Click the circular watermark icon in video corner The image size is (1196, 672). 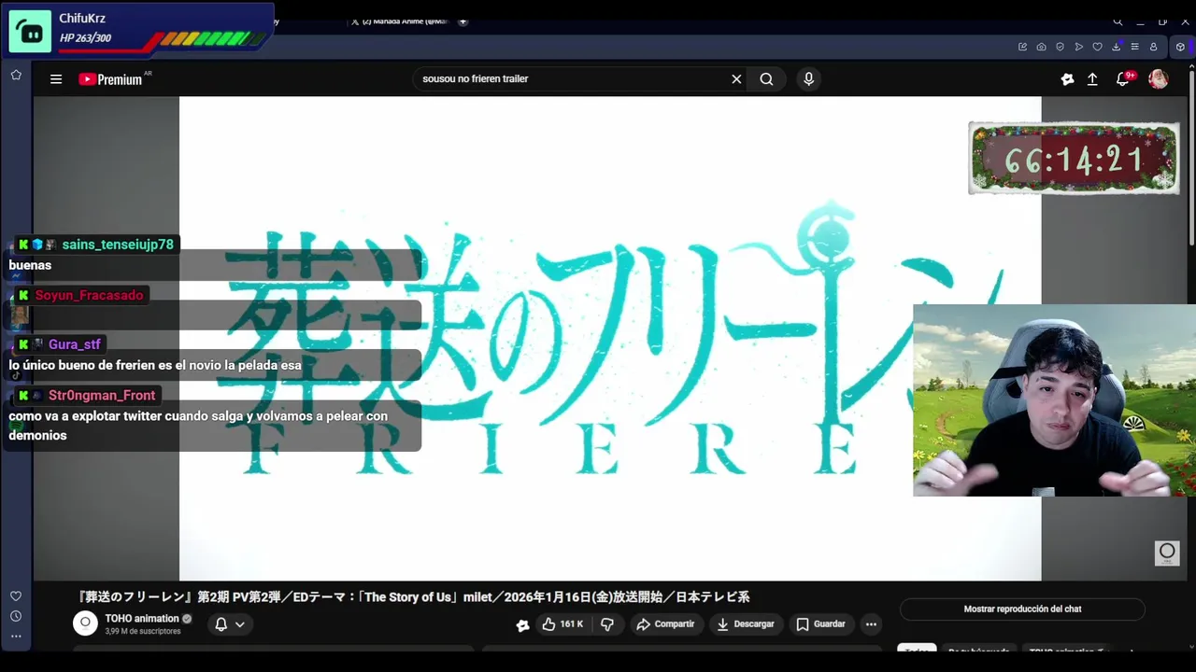1167,553
